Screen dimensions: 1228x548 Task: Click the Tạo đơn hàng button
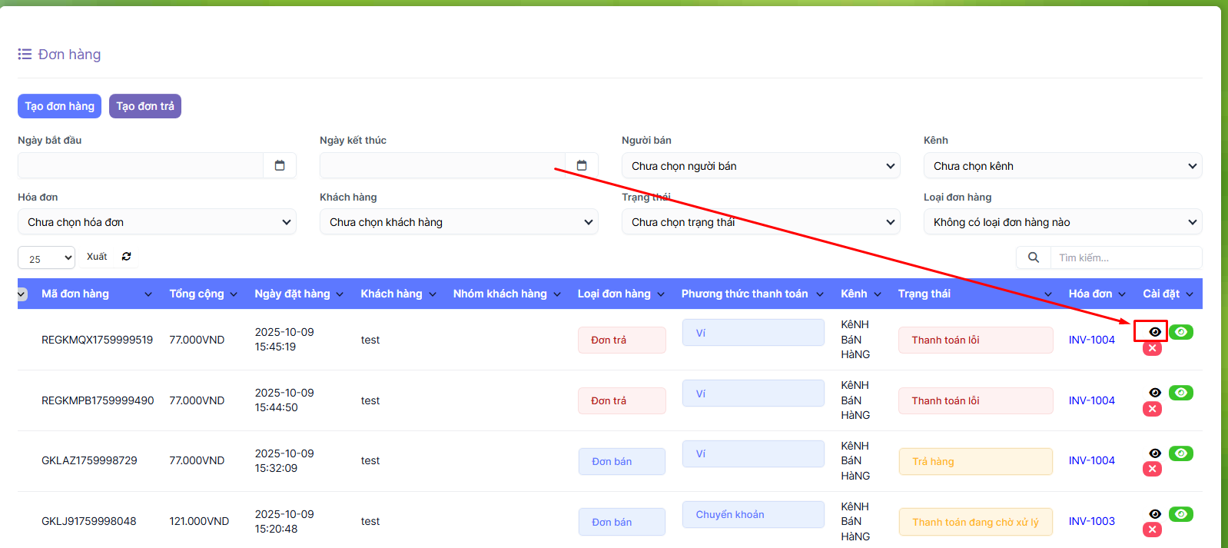59,106
